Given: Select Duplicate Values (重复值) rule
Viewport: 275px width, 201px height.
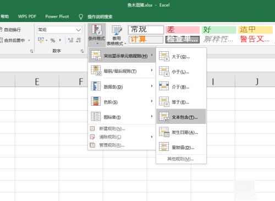Looking at the screenshot, I should pyautogui.click(x=181, y=147).
